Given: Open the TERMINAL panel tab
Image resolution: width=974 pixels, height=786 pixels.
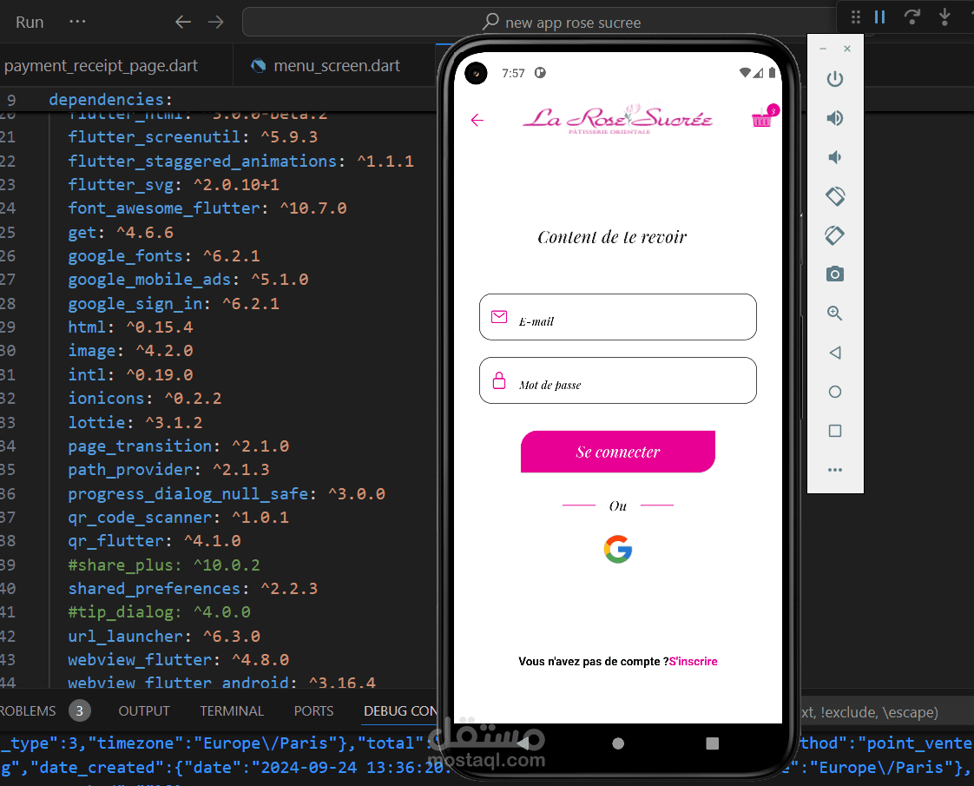Looking at the screenshot, I should pos(232,710).
